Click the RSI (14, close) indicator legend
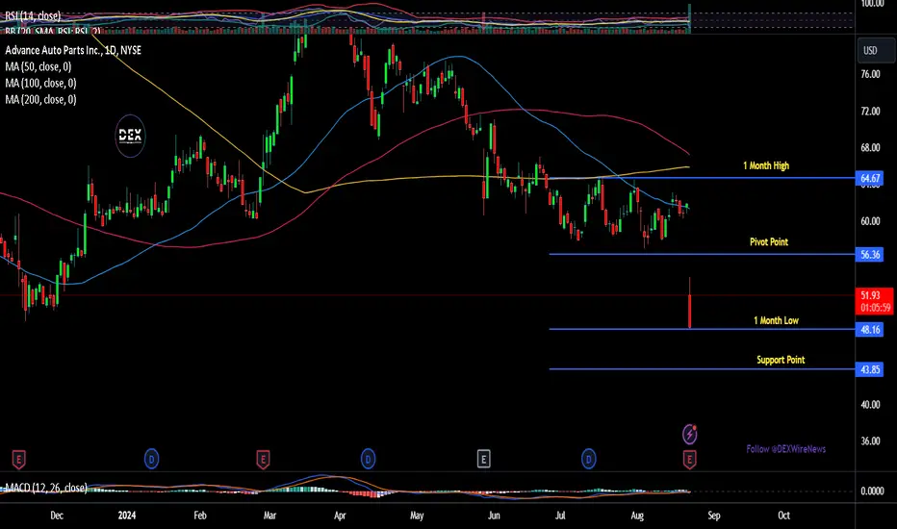This screenshot has width=897, height=529. coord(33,16)
